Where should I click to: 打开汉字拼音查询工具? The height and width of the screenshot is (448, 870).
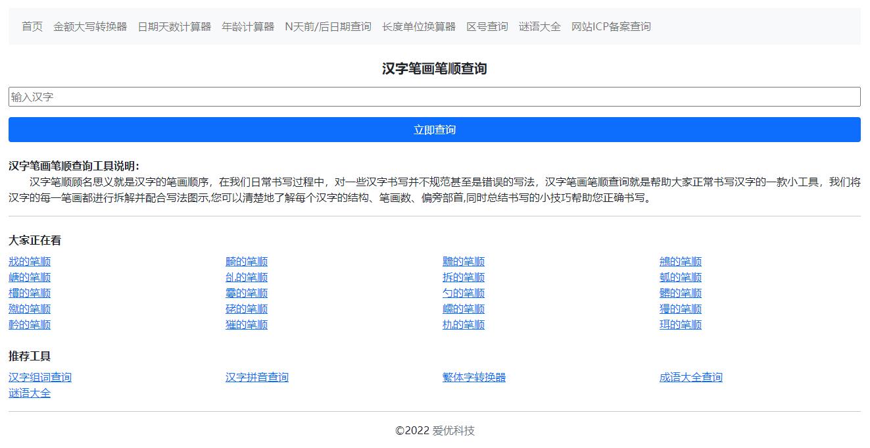click(x=257, y=377)
